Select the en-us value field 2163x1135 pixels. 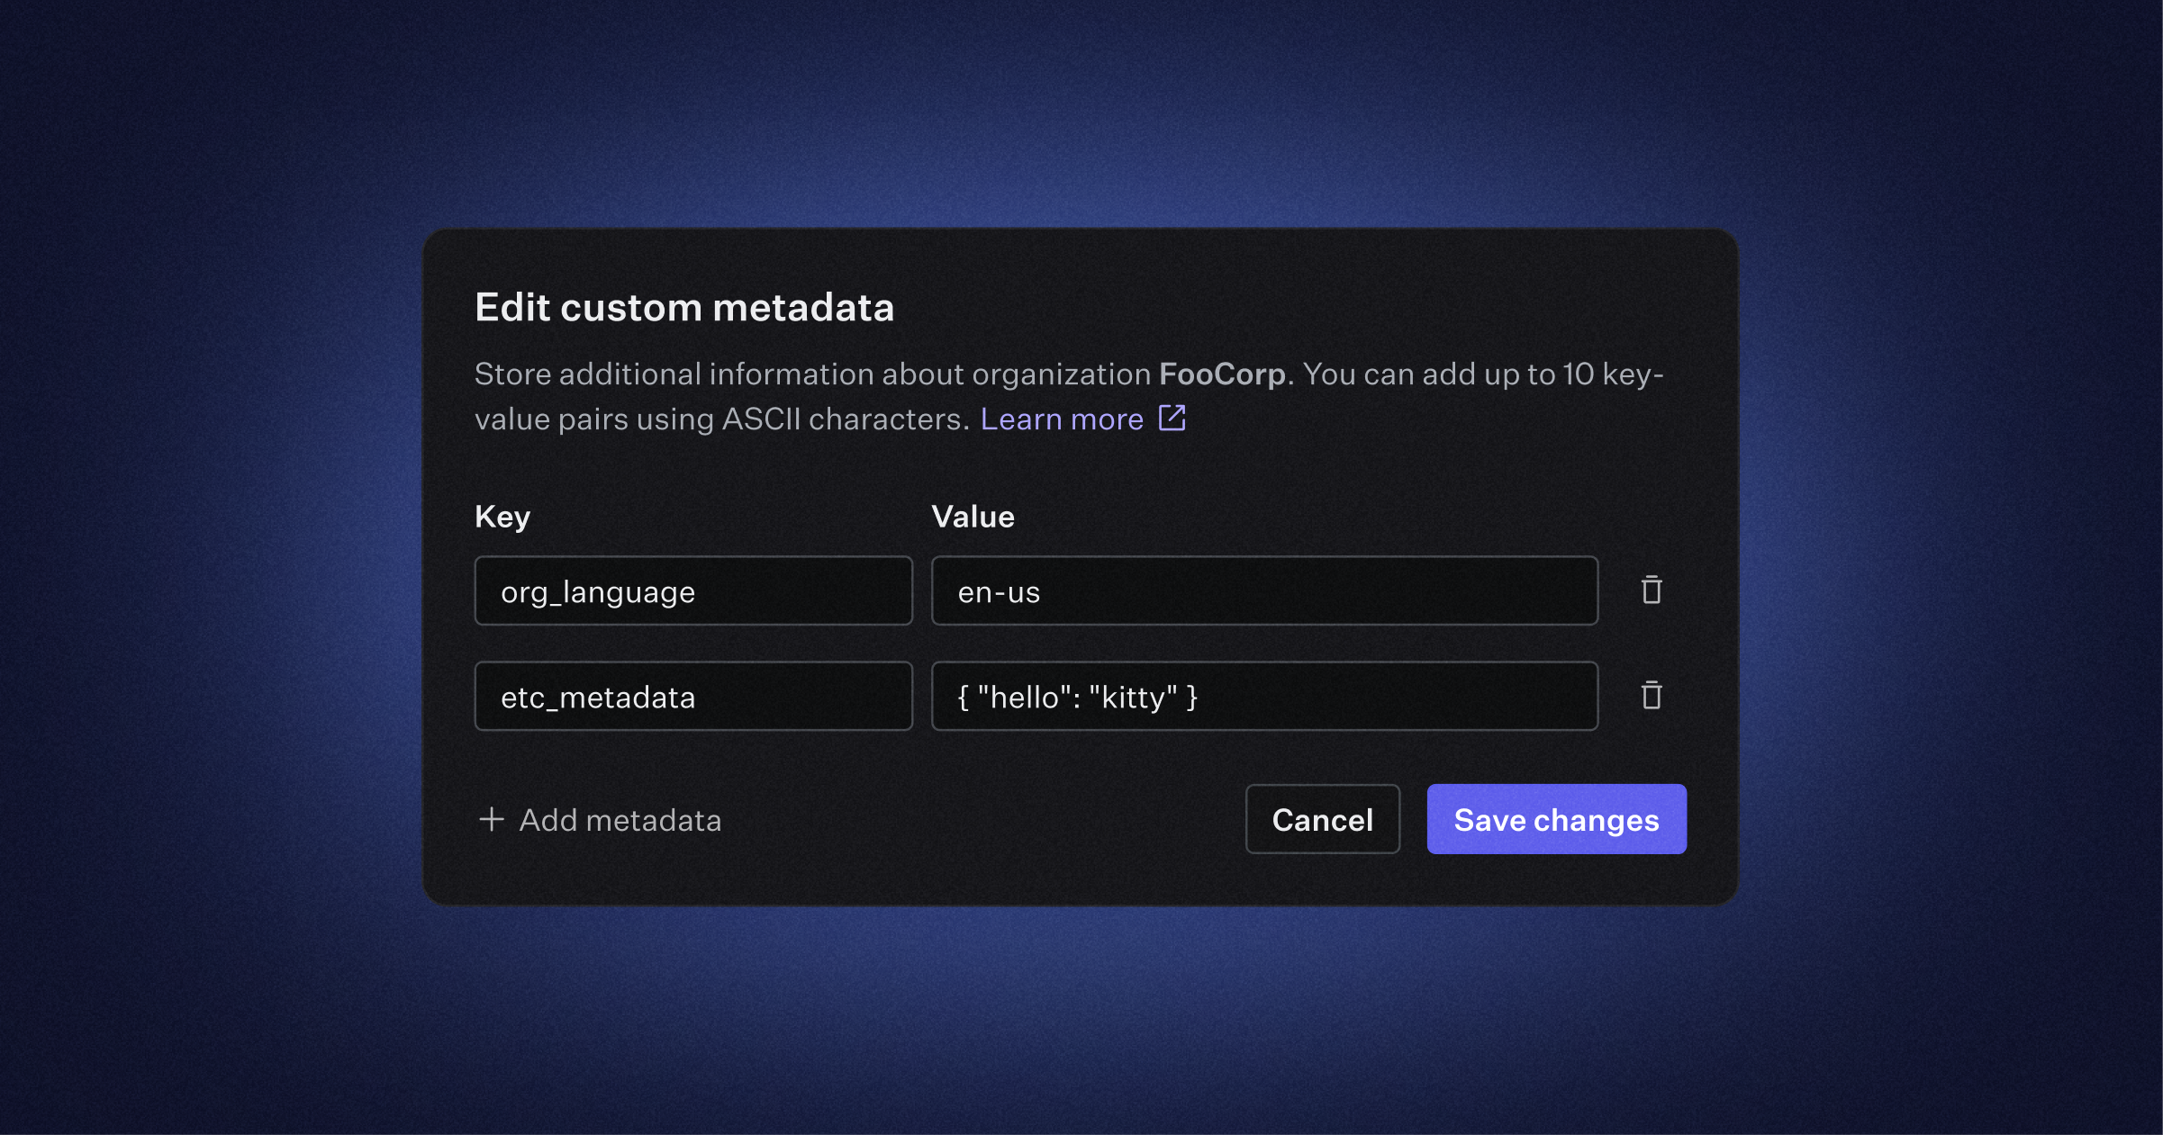(1263, 591)
